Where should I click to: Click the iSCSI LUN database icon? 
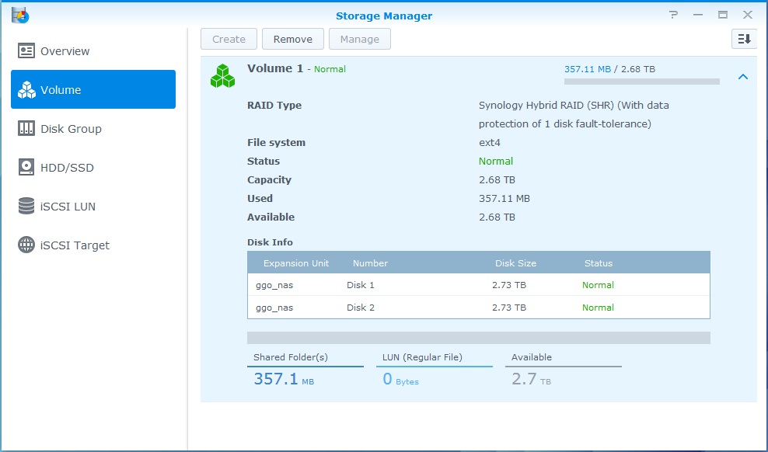click(26, 207)
